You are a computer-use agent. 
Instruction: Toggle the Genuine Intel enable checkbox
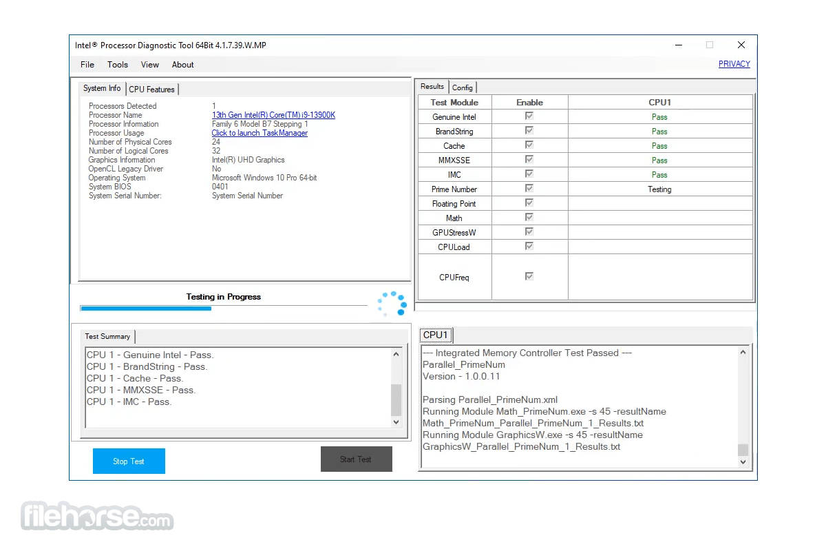(529, 116)
